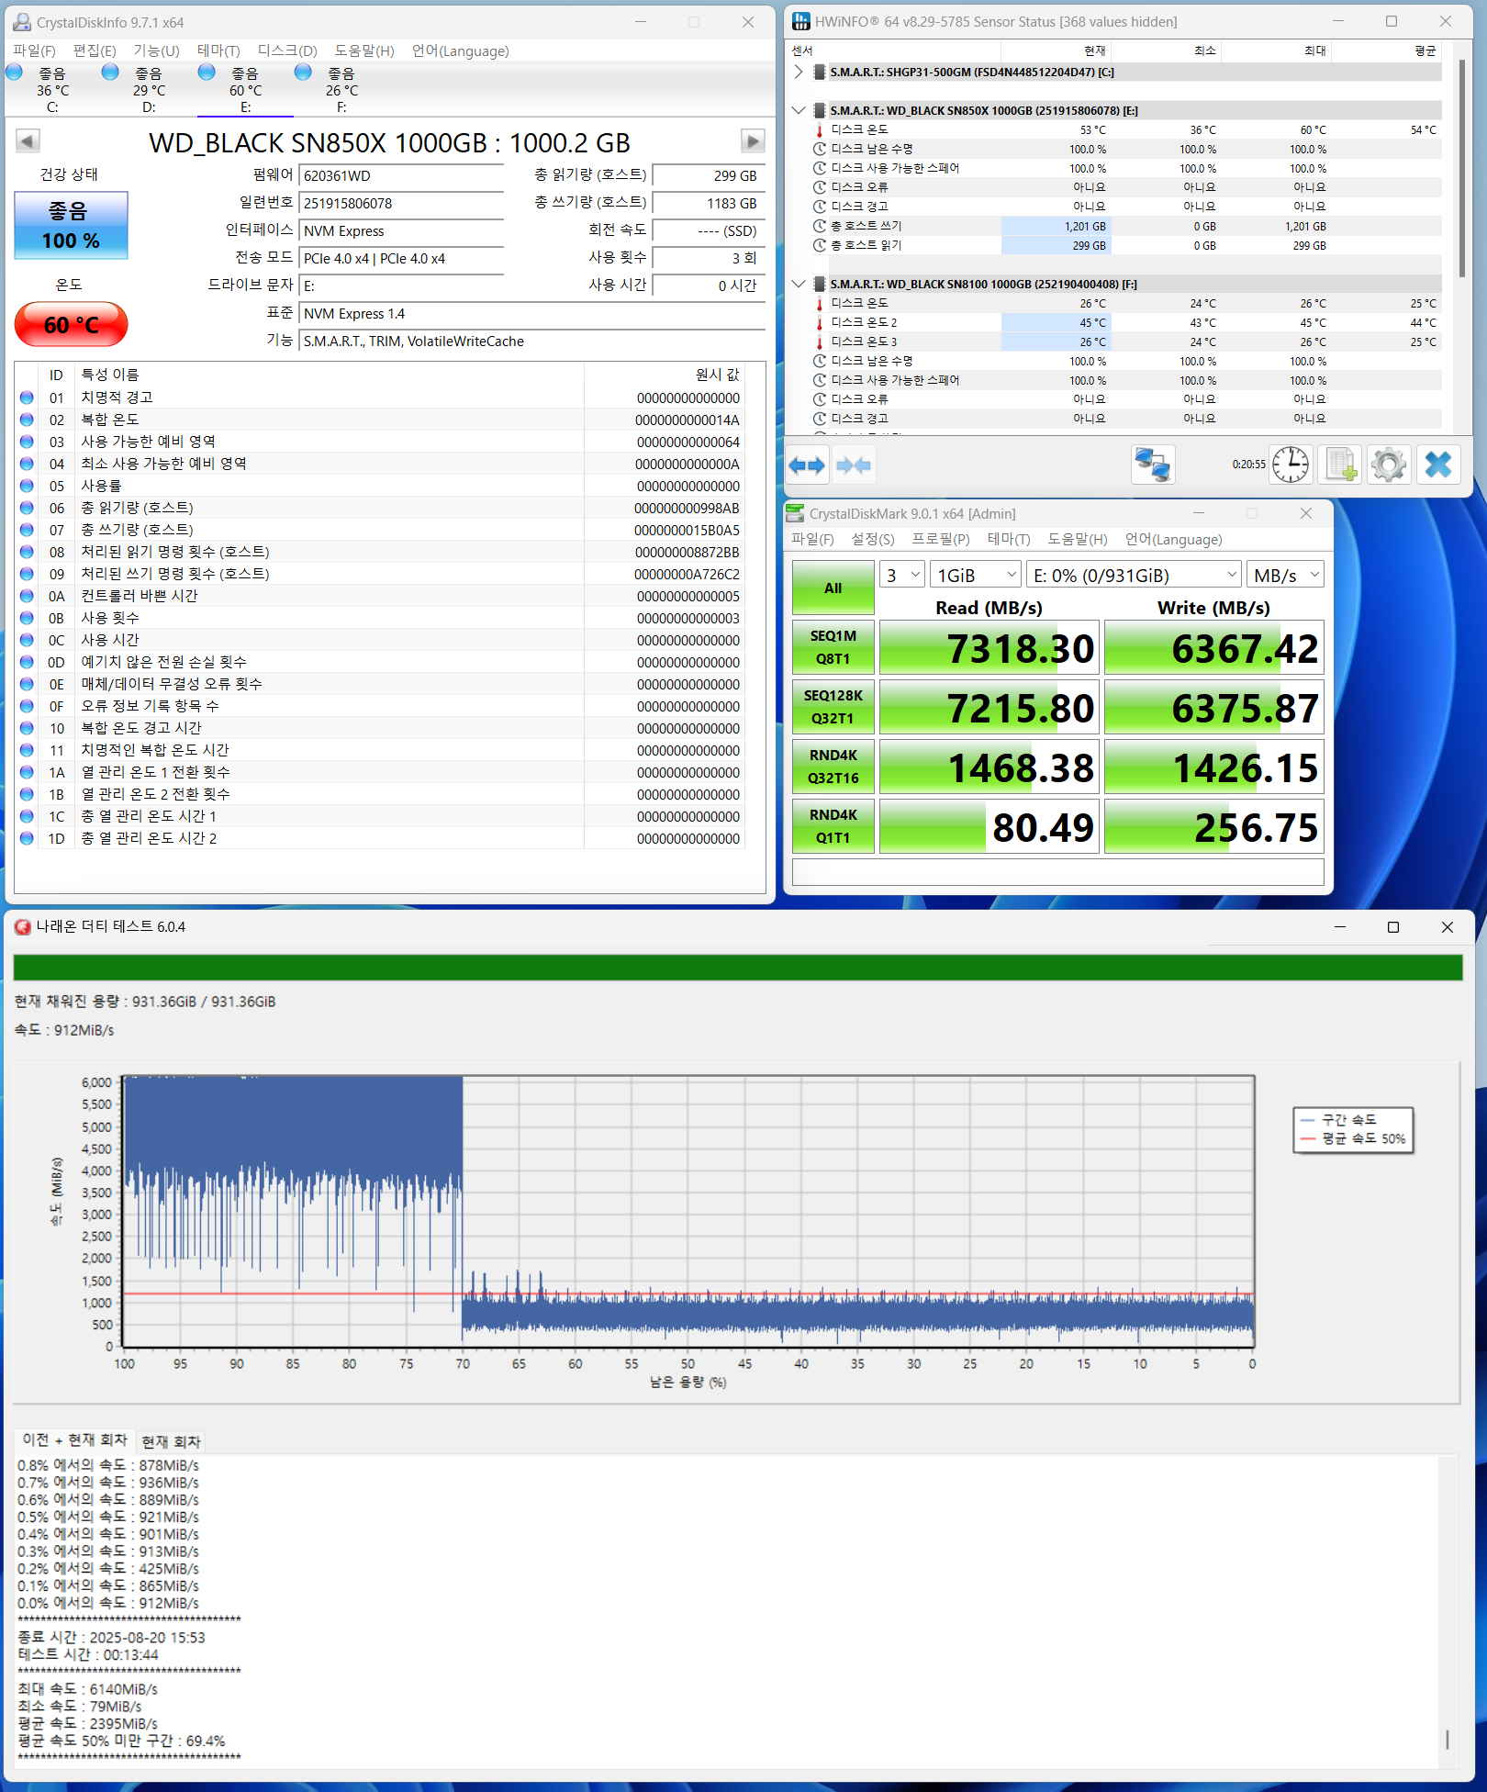Click 나래온 더티 테스트 title icon

[x=22, y=927]
